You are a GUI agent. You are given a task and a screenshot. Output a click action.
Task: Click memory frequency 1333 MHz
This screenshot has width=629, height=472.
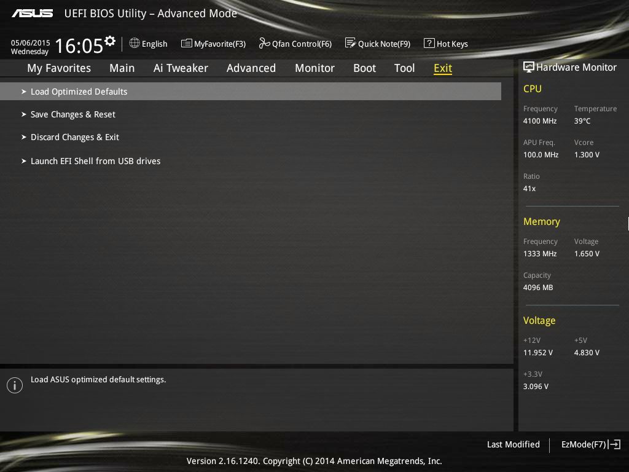point(540,254)
